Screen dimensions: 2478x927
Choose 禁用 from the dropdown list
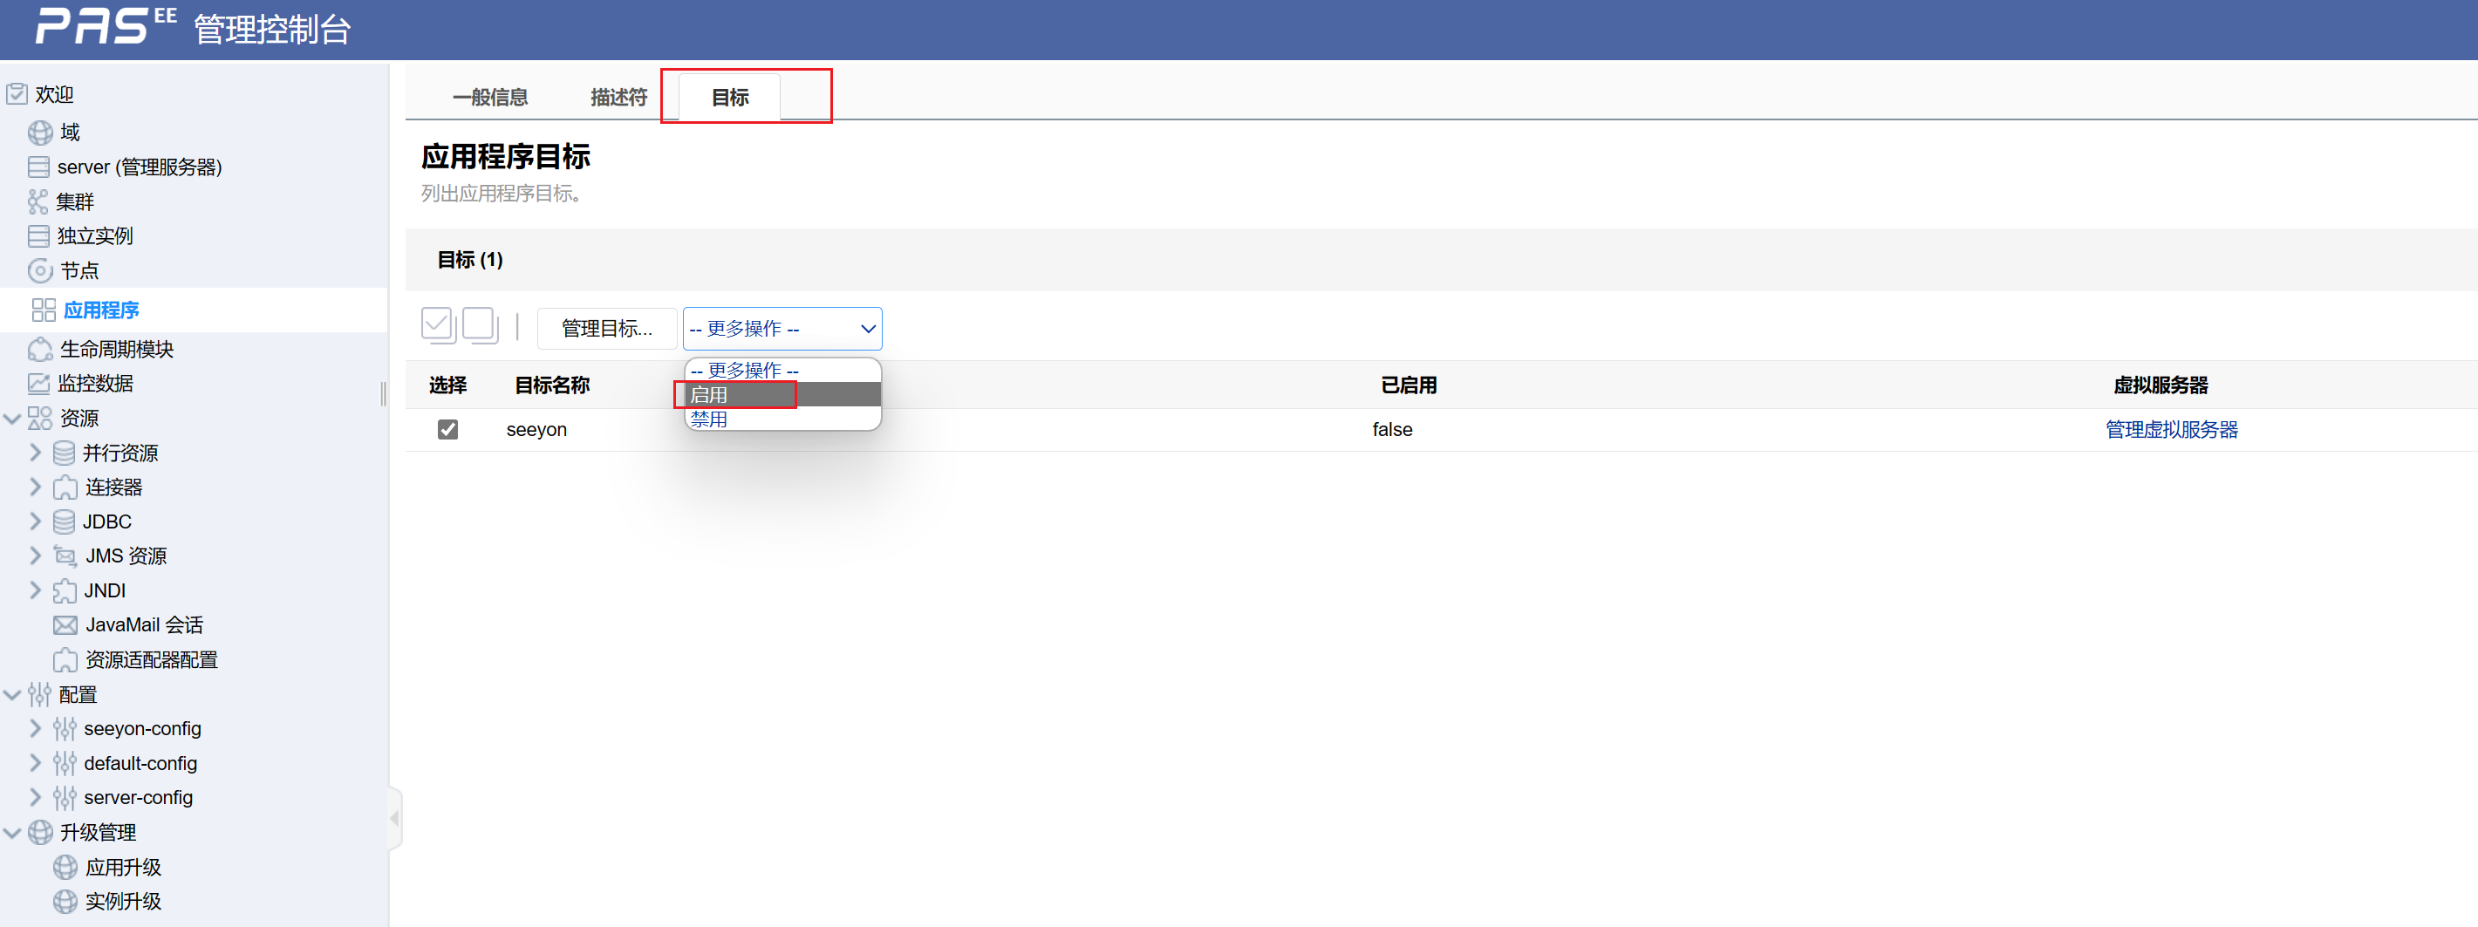(x=783, y=419)
